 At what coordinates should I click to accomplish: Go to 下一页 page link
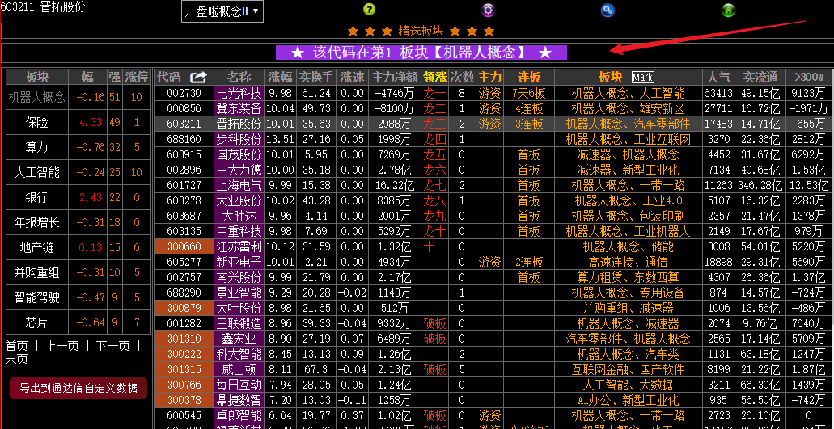pyautogui.click(x=112, y=346)
